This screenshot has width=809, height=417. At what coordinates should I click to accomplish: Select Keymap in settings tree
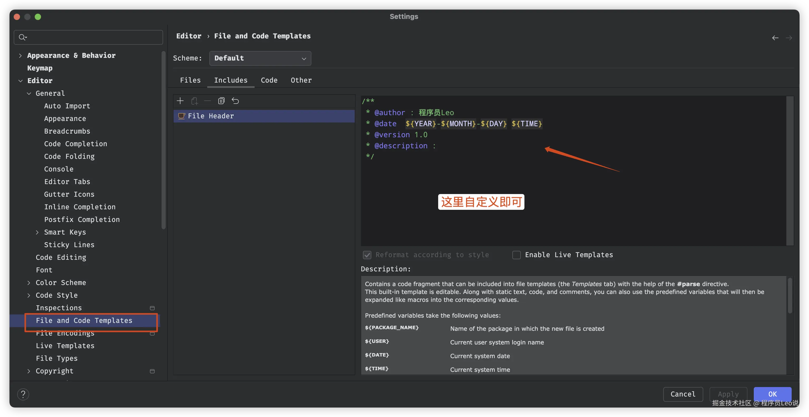click(40, 68)
